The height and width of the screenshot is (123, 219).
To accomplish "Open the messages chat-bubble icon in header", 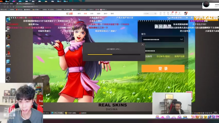I will (x=168, y=13).
